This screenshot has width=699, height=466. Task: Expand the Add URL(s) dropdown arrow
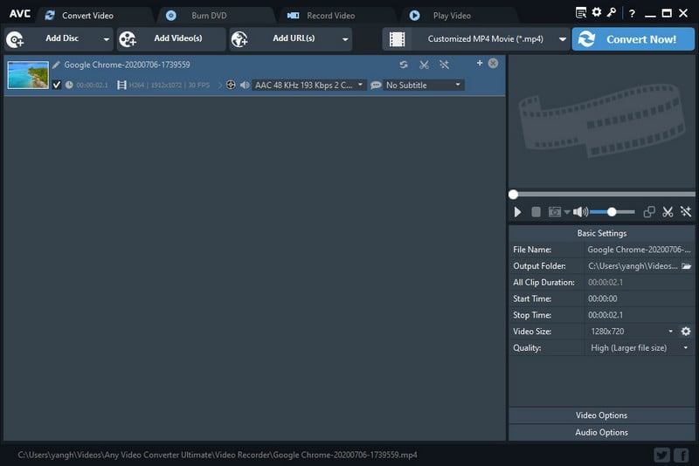[345, 39]
